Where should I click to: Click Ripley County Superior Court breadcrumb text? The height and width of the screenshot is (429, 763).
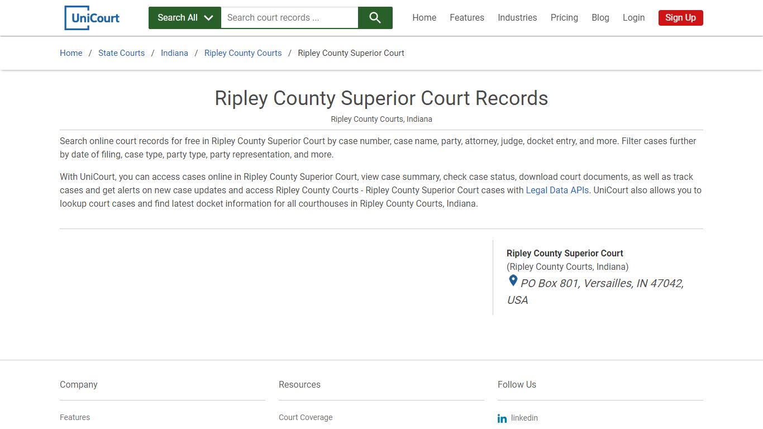[x=351, y=53]
